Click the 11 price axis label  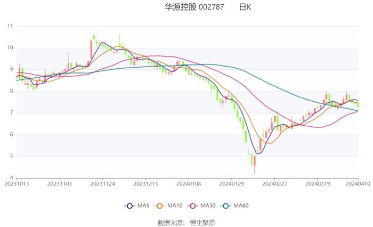10,26
